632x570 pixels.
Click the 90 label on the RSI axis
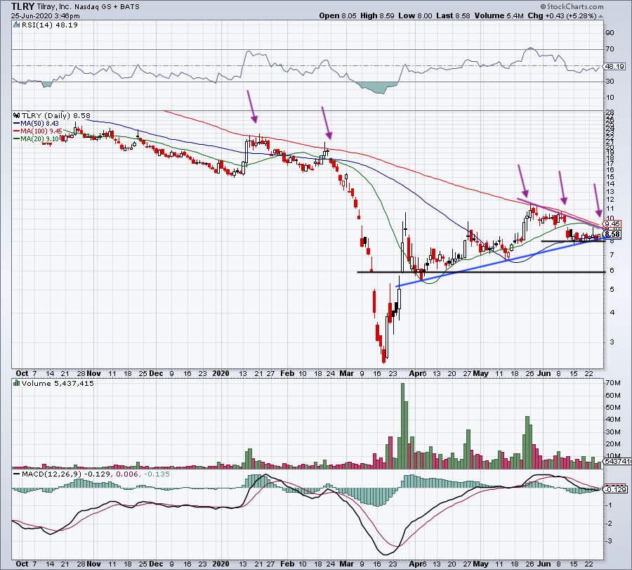610,32
